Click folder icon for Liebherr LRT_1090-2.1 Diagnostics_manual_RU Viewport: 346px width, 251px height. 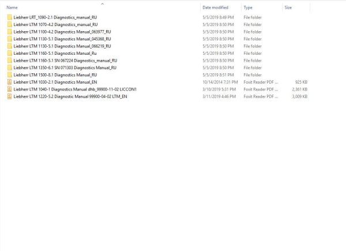click(9, 17)
